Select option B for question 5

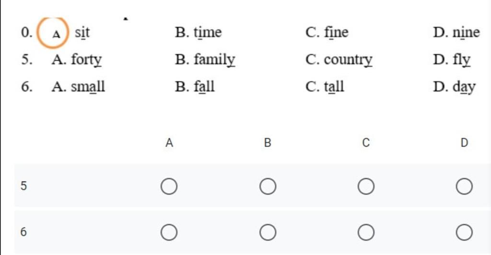click(268, 186)
